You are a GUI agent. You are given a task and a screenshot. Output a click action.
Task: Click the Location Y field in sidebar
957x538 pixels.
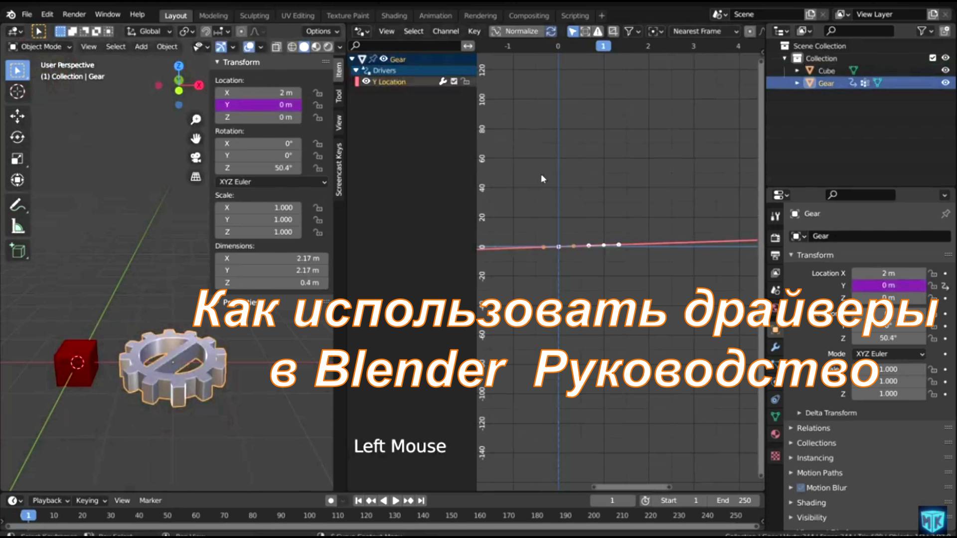(258, 105)
